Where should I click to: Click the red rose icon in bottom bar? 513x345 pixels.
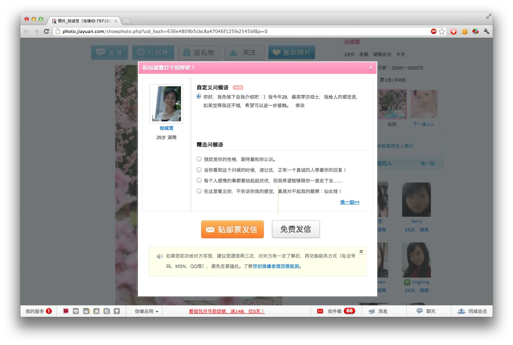(66, 311)
